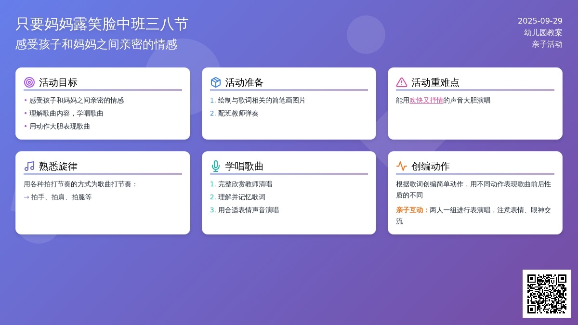Click the date 2025-09-29

pyautogui.click(x=540, y=21)
